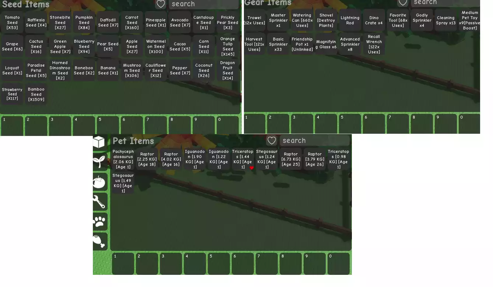
Task: Select hotbar slot 5 under Pet Items
Action: pos(219,263)
